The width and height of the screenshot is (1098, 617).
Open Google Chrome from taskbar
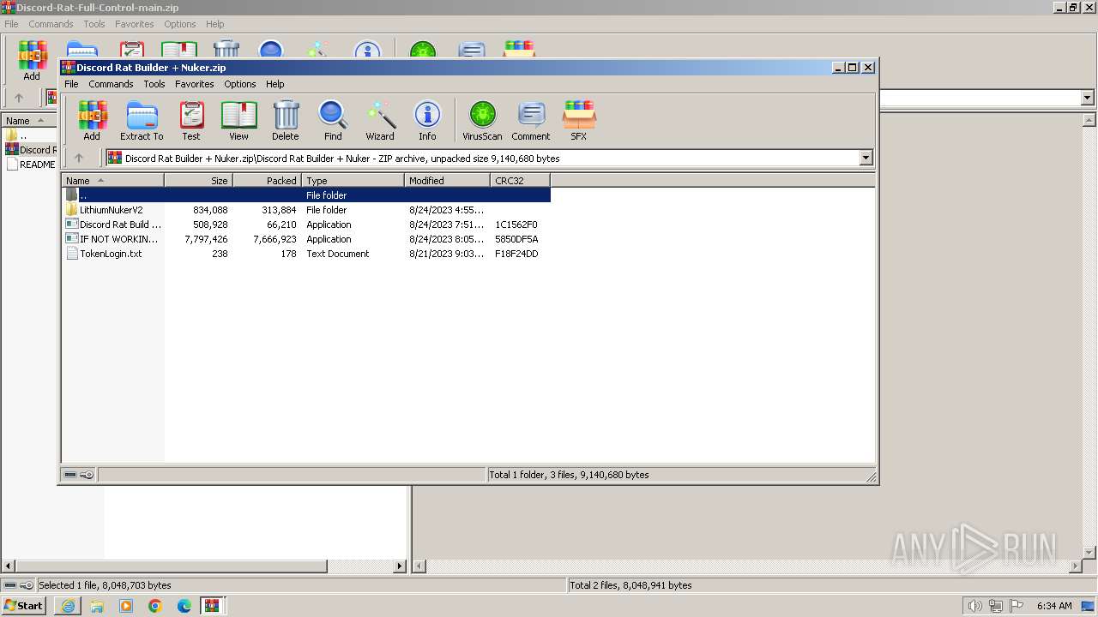click(155, 606)
